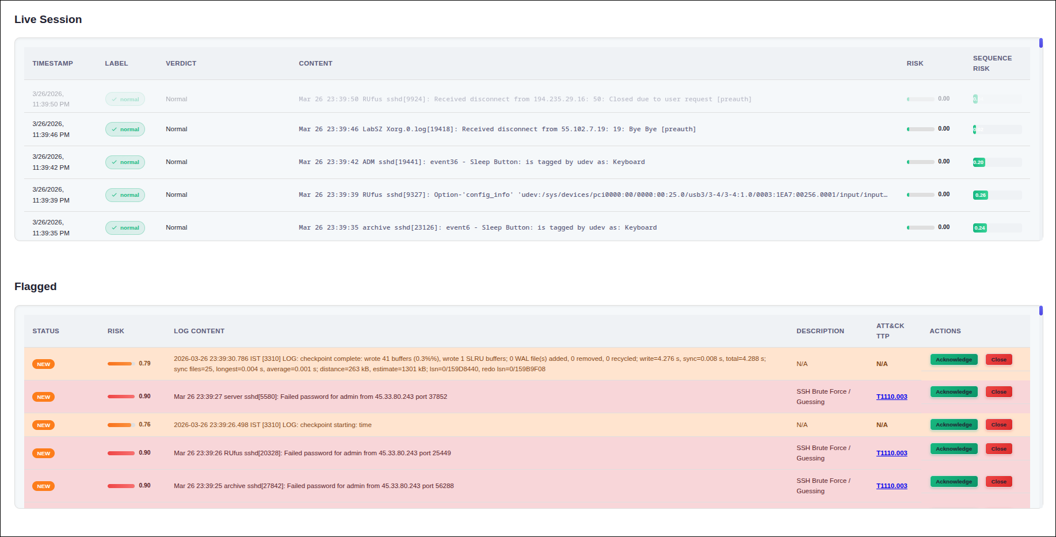Viewport: 1056px width, 537px height.
Task: Close the RUfus sshd[20328] failed password alert
Action: (x=998, y=449)
